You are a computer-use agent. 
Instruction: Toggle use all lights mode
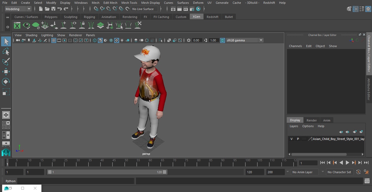tap(122, 40)
